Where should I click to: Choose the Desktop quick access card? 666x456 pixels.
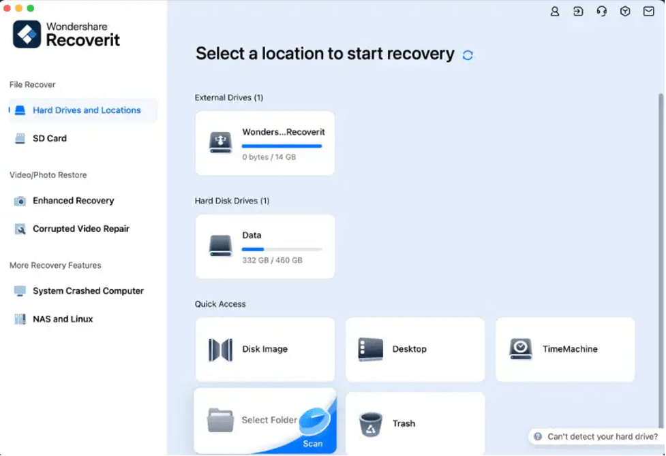415,350
